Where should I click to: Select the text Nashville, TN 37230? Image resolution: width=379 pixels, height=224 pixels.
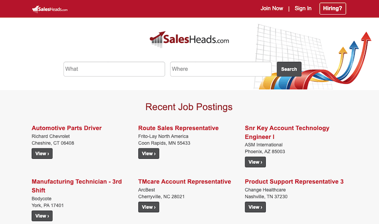[x=266, y=197]
